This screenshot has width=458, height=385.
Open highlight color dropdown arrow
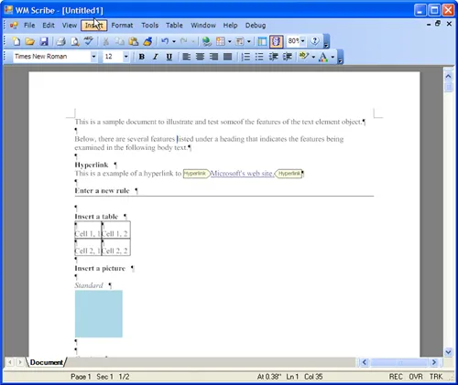pos(313,57)
